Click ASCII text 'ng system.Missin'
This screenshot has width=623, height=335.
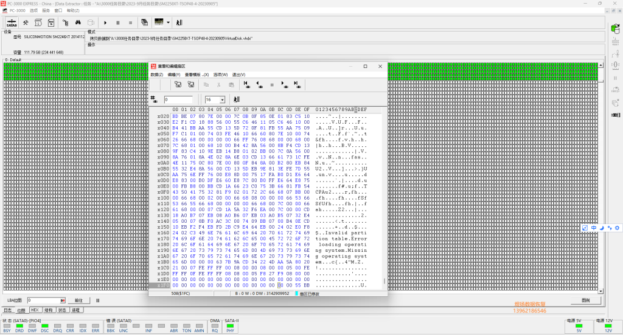pos(341,250)
